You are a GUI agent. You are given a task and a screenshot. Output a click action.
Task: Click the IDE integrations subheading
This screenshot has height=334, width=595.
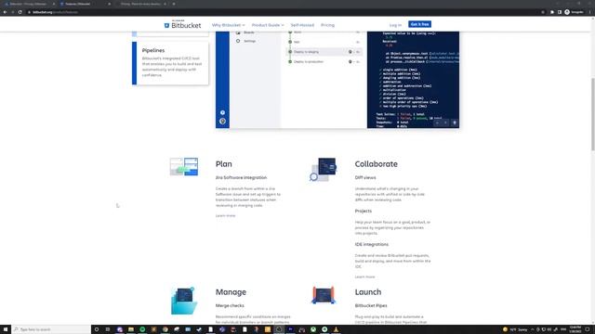372,245
